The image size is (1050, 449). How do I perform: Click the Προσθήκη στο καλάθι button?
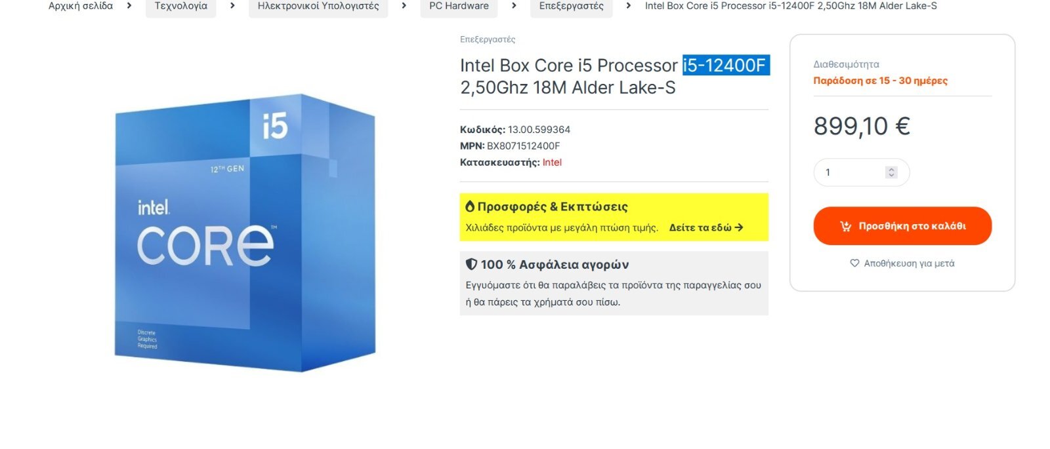[902, 226]
